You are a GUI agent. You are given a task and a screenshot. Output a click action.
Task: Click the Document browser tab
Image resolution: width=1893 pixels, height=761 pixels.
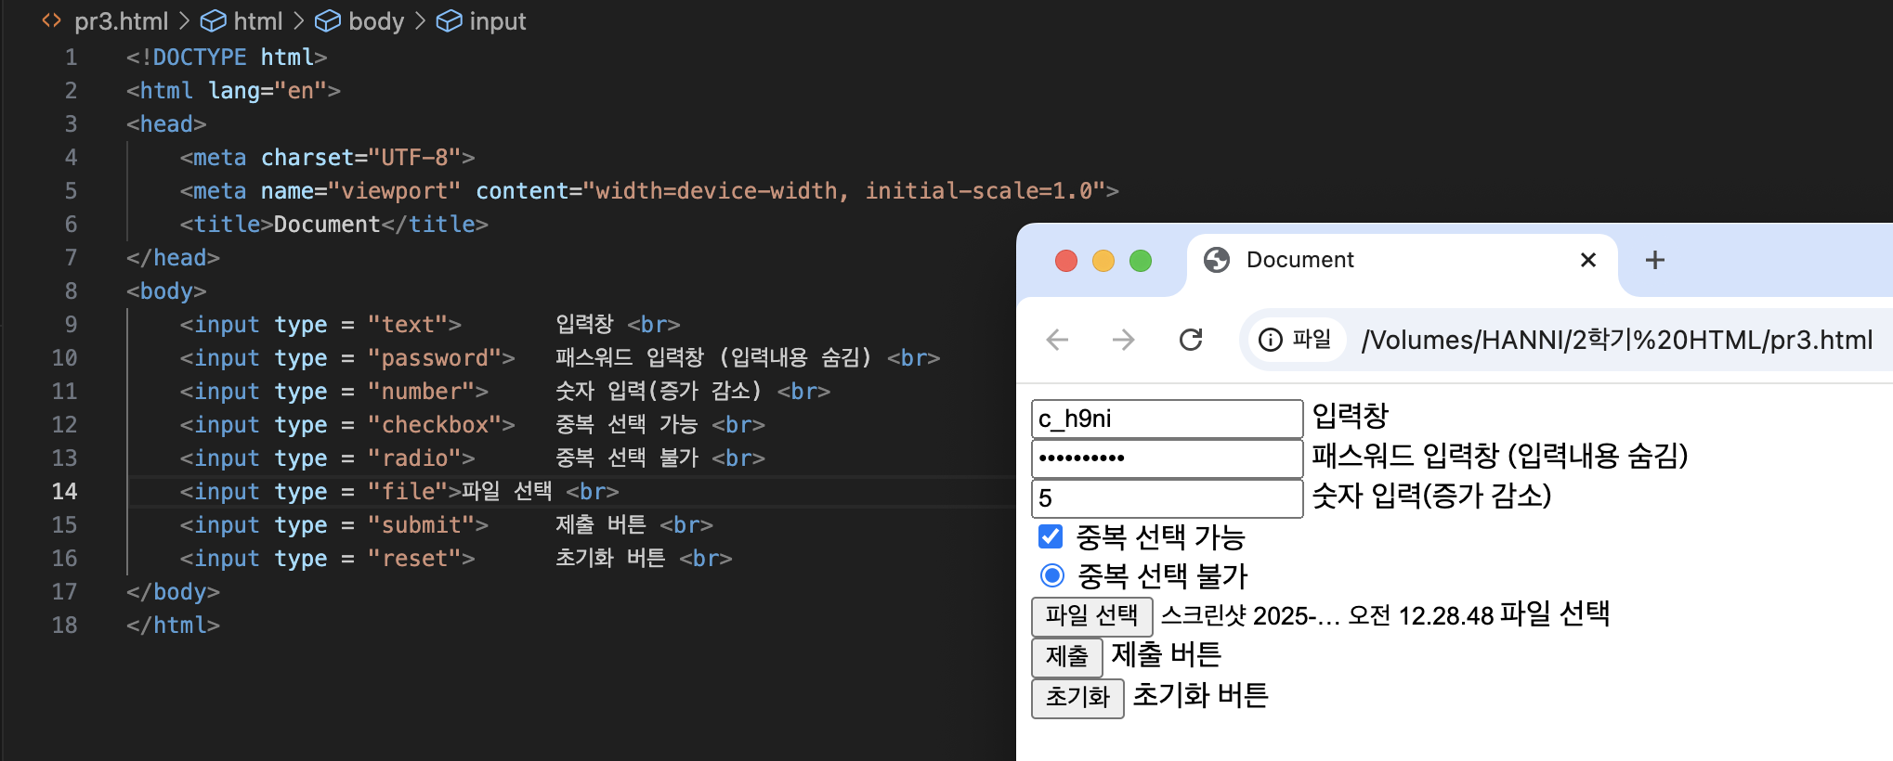coord(1402,260)
